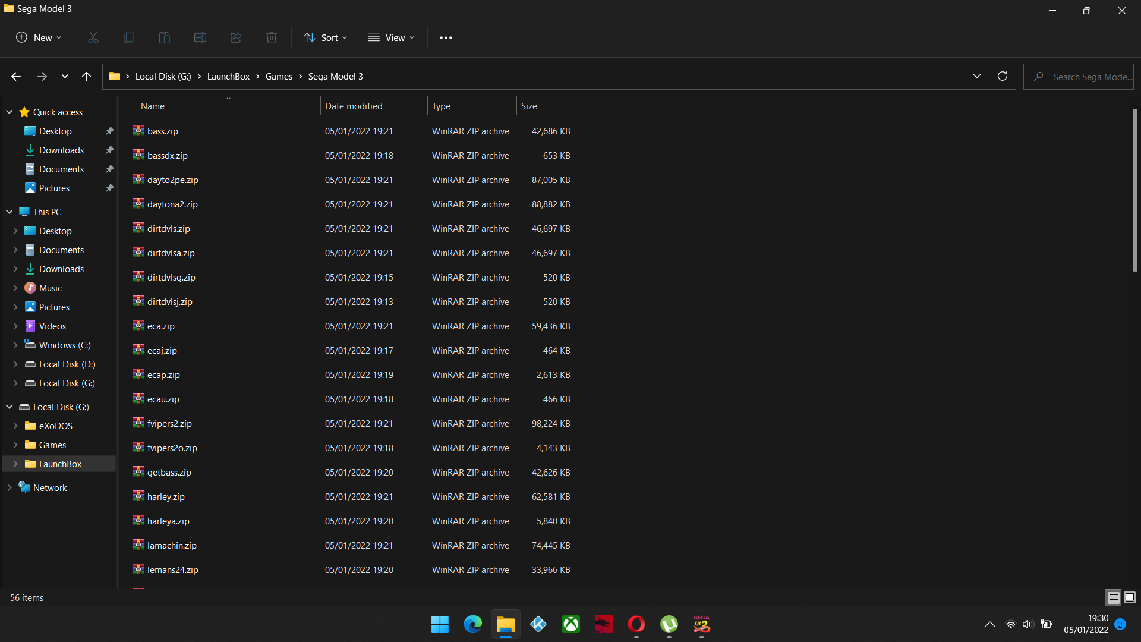Click the Search Sega Model 3 field

[1079, 77]
